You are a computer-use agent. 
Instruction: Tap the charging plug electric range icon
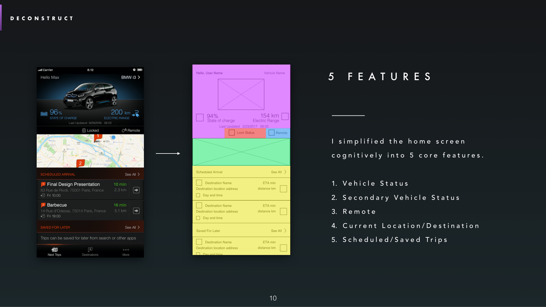136,114
